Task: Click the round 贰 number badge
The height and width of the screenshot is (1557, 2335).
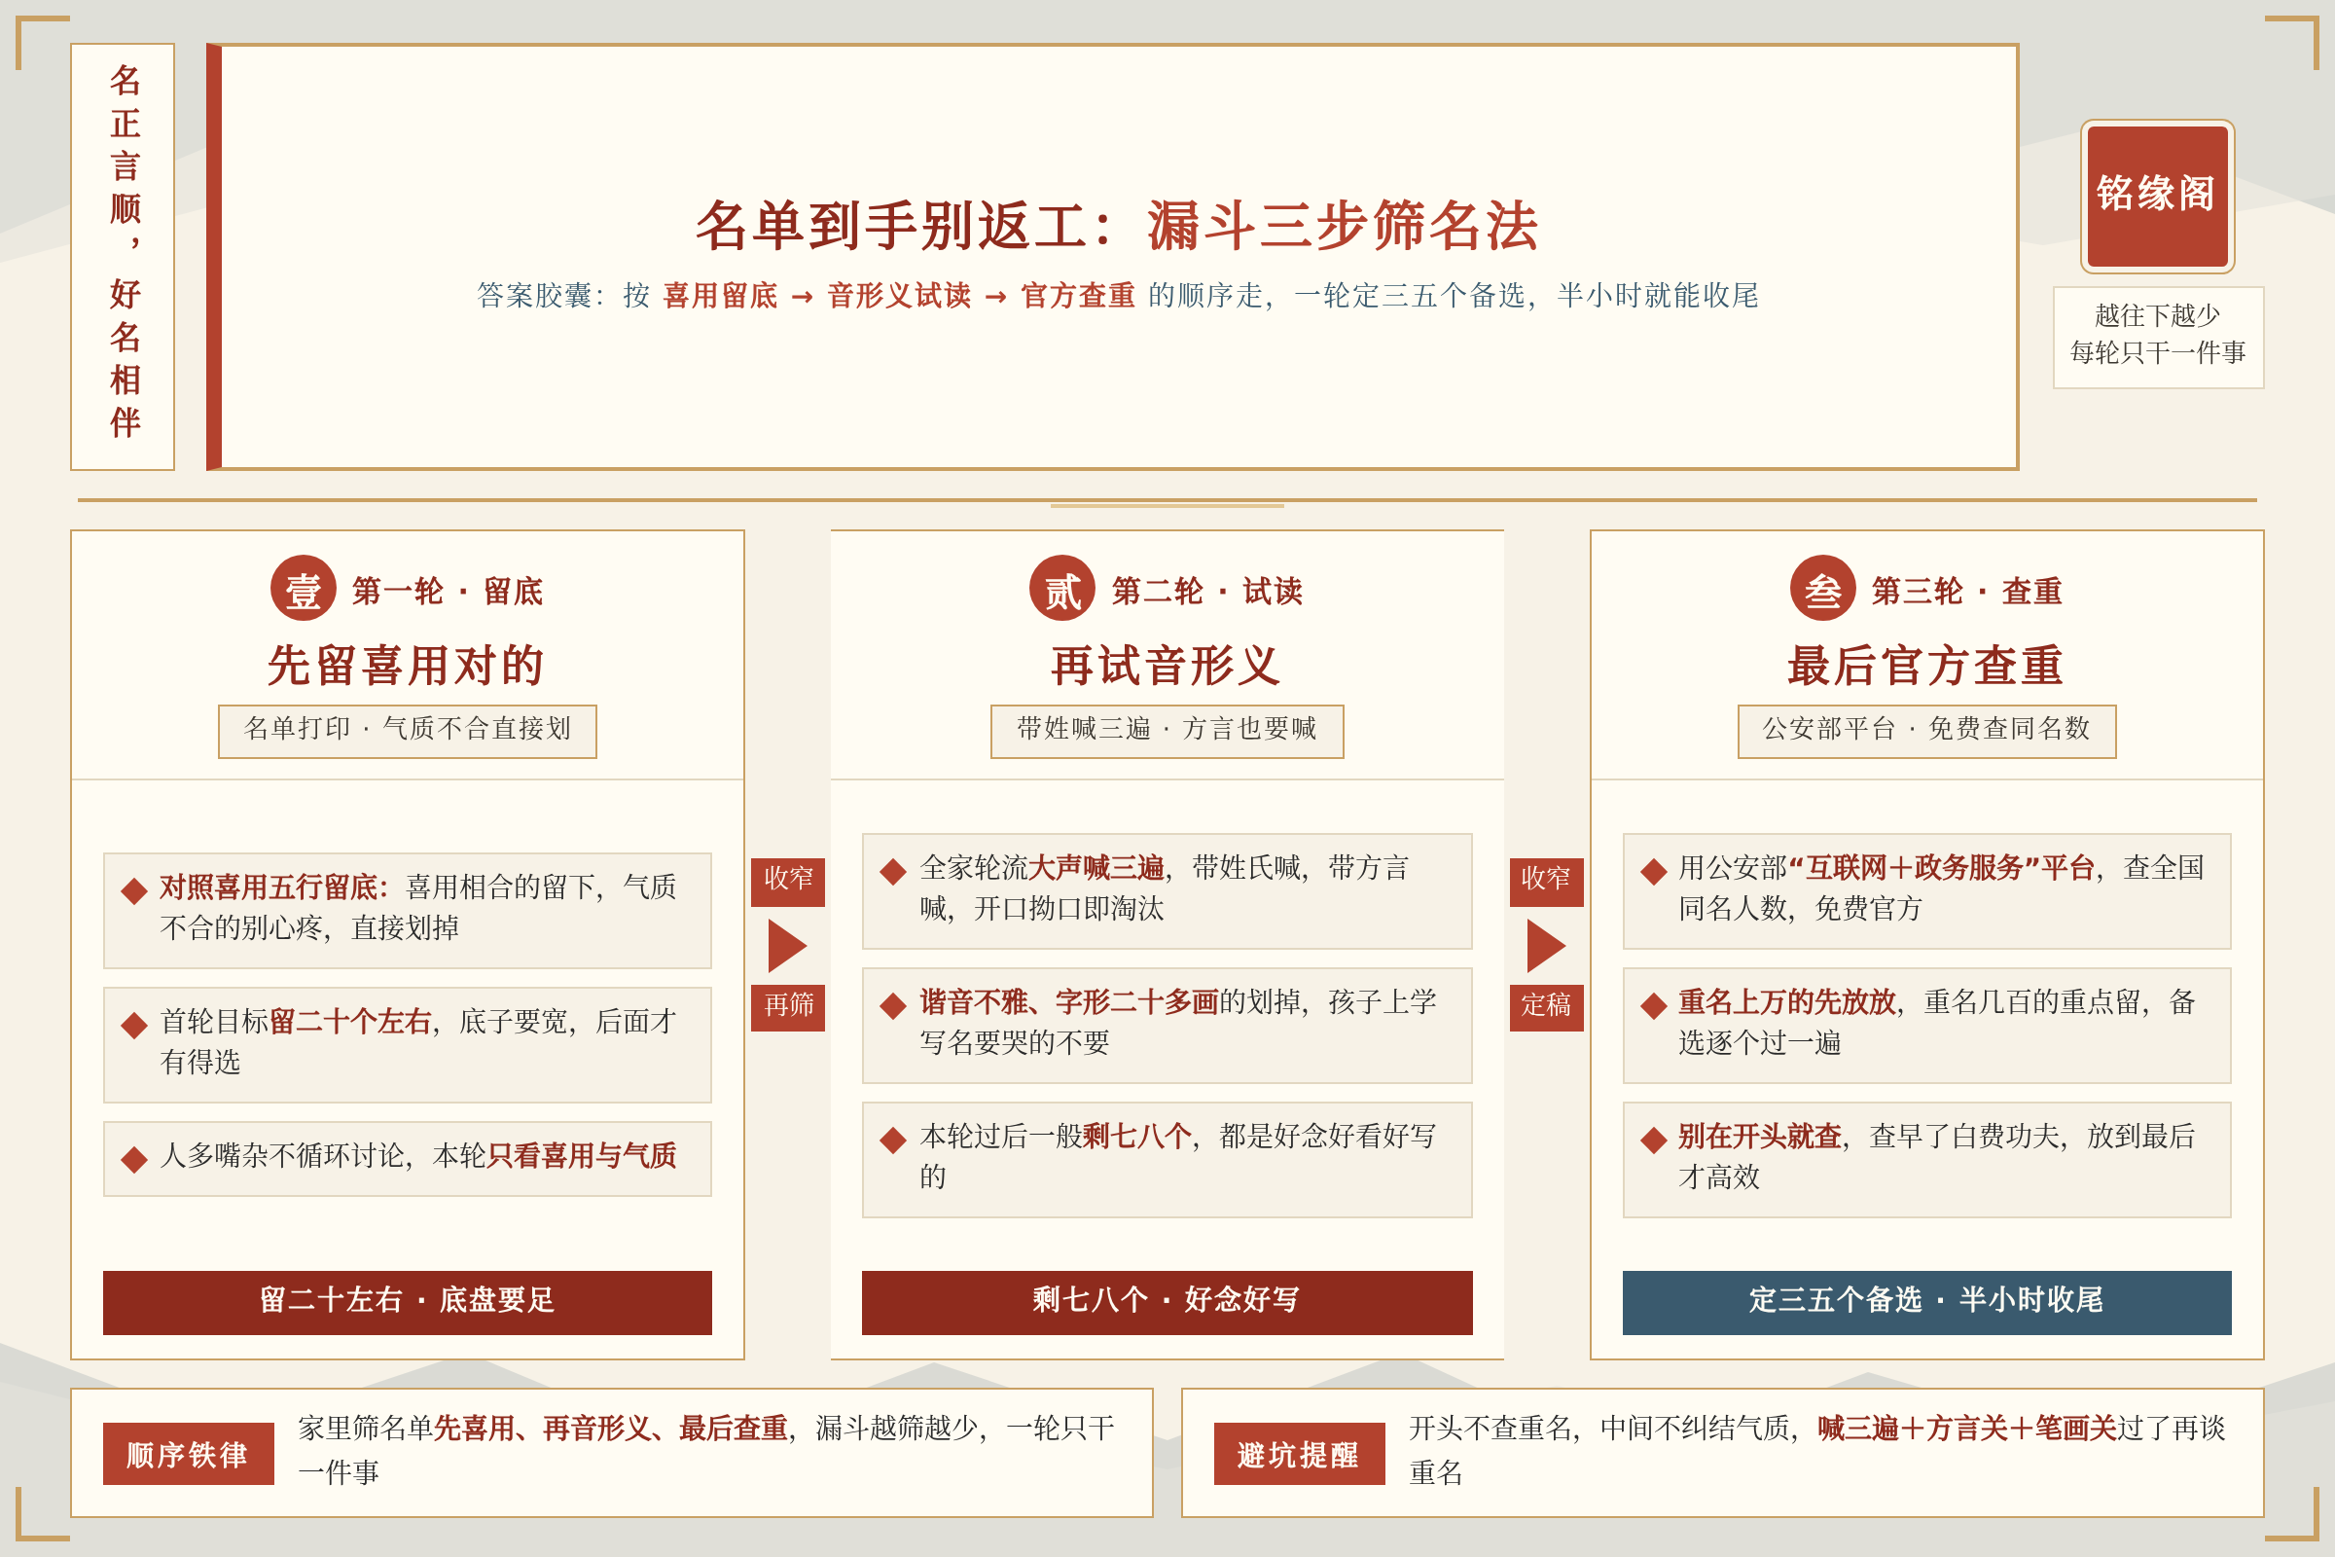Action: 1062,588
